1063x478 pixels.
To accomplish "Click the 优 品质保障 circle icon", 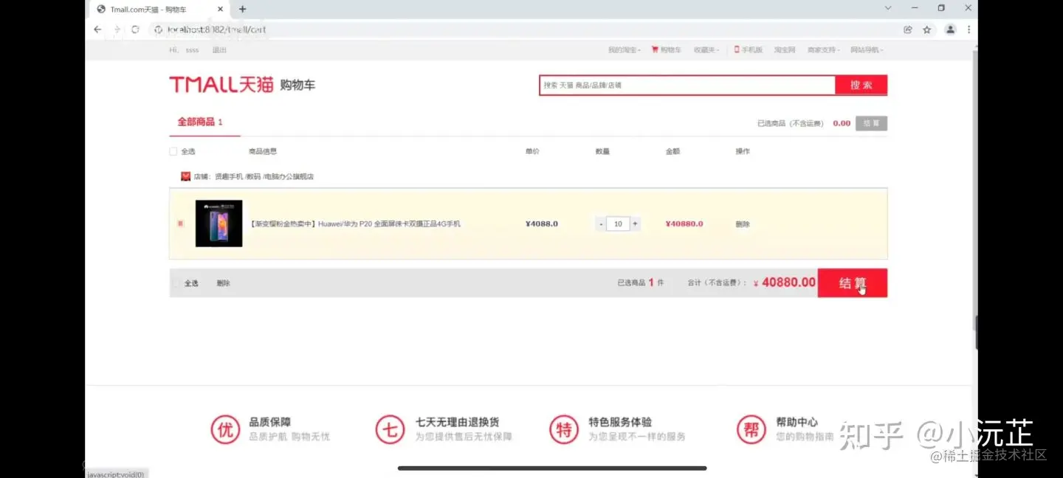I will tap(225, 429).
